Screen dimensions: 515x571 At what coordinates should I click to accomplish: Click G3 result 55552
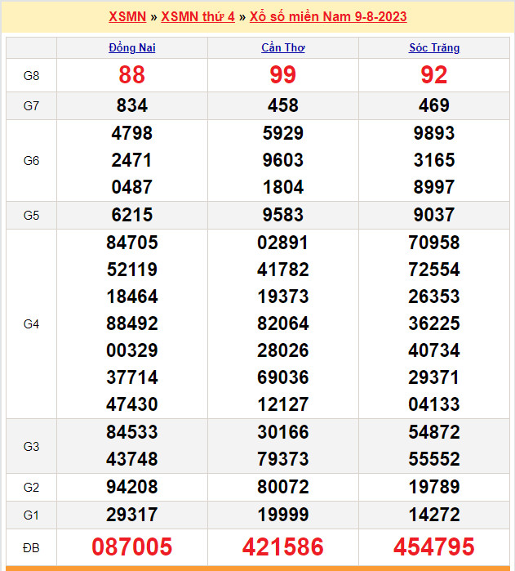(x=434, y=459)
